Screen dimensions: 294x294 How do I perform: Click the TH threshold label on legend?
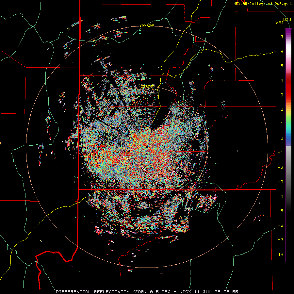click(281, 254)
